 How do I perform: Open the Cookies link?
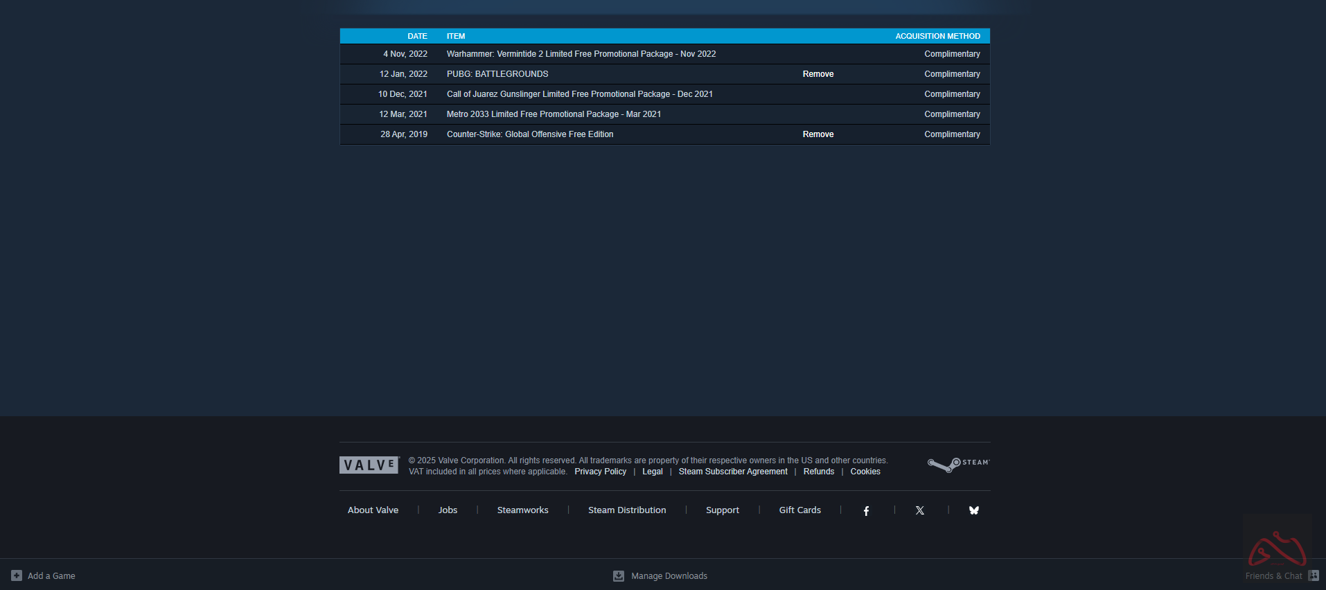pyautogui.click(x=865, y=472)
